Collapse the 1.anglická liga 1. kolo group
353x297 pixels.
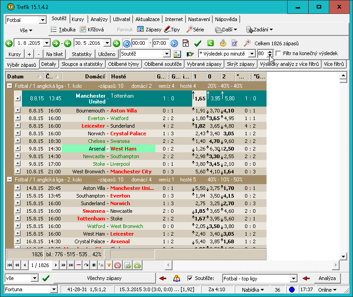coord(9,86)
